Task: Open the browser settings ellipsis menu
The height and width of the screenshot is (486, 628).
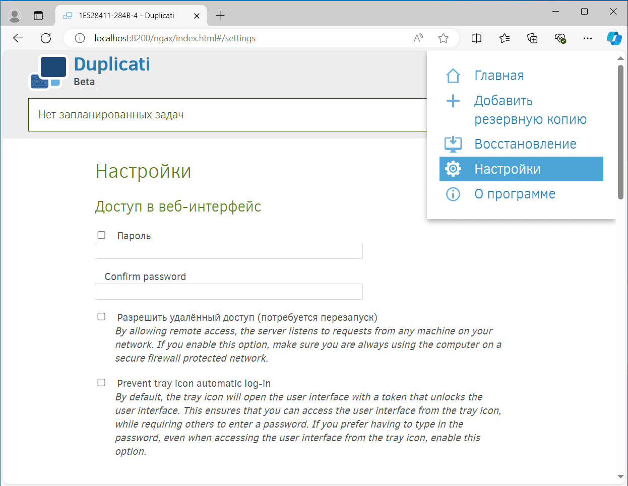Action: click(x=588, y=38)
